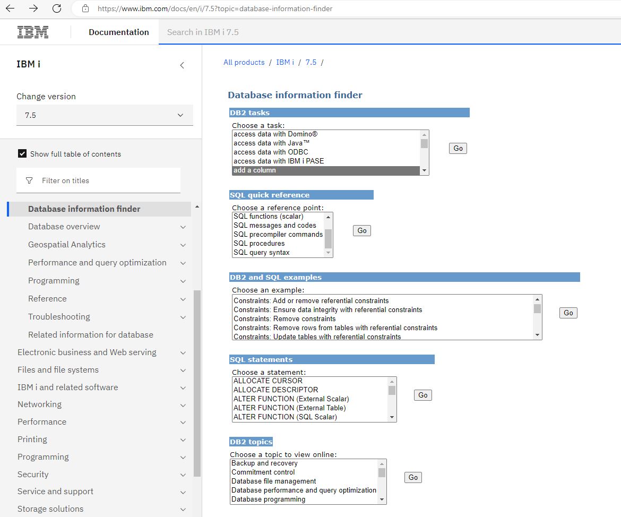Click the Search in IBM i 7.5 field
The height and width of the screenshot is (517, 621).
(x=390, y=32)
